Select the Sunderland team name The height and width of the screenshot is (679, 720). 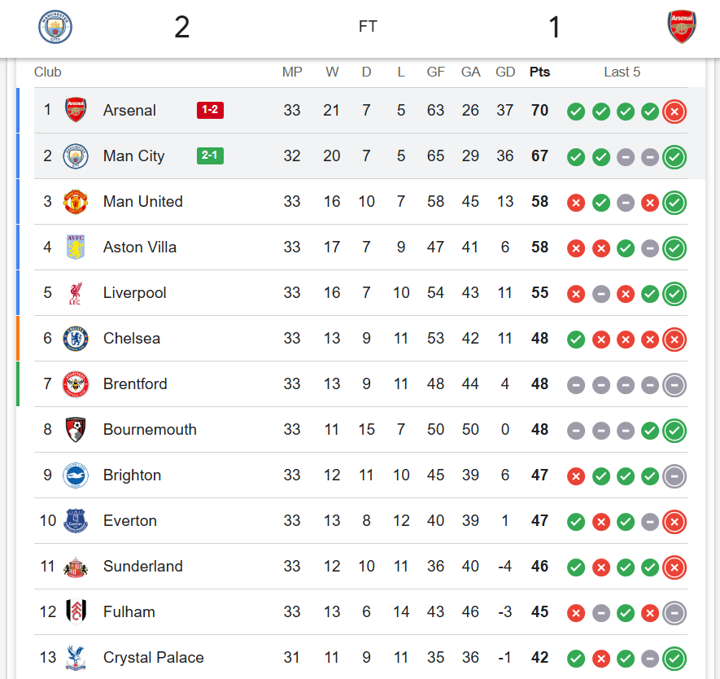142,567
